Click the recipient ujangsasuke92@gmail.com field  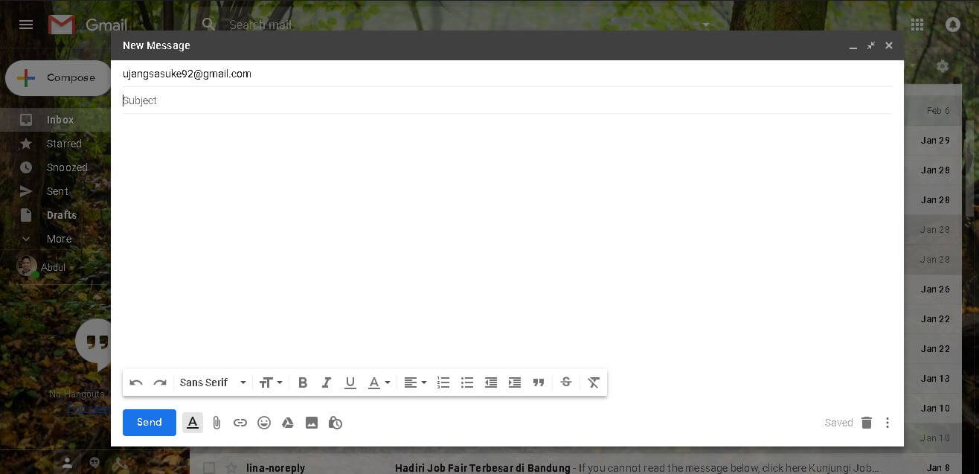(507, 74)
